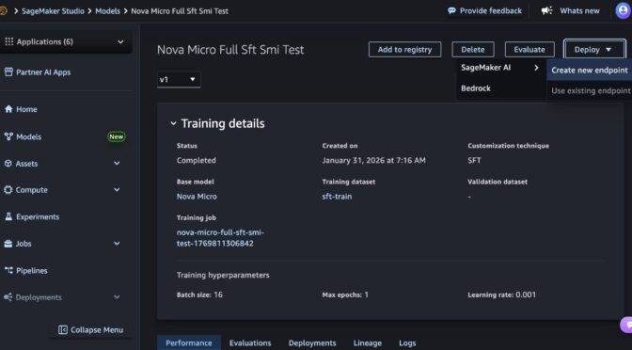Open the Whats new link
Screen dimensions: 632x350
pyautogui.click(x=579, y=11)
